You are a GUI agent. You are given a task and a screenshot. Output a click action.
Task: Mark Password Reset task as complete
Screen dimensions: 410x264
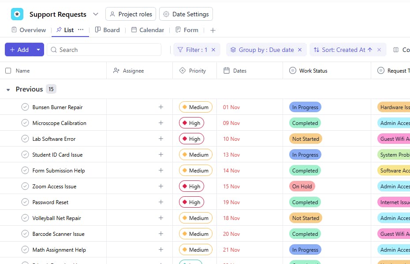[x=25, y=202]
